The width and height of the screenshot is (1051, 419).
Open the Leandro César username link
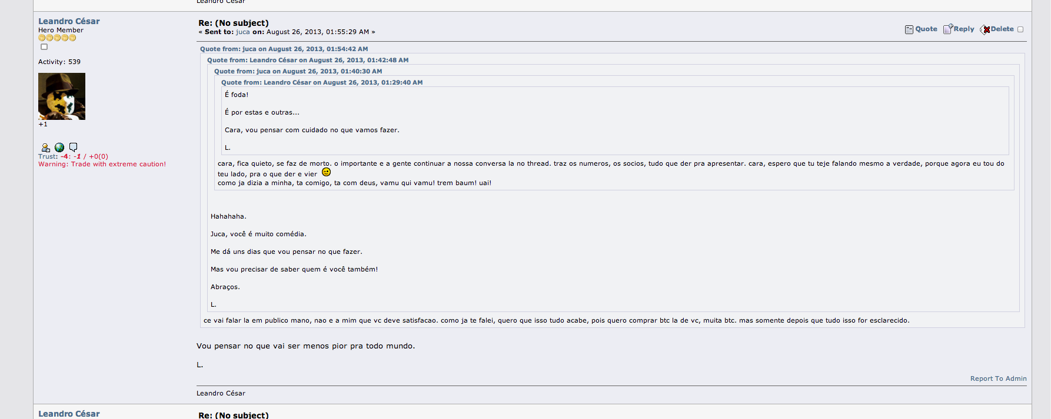pyautogui.click(x=69, y=21)
